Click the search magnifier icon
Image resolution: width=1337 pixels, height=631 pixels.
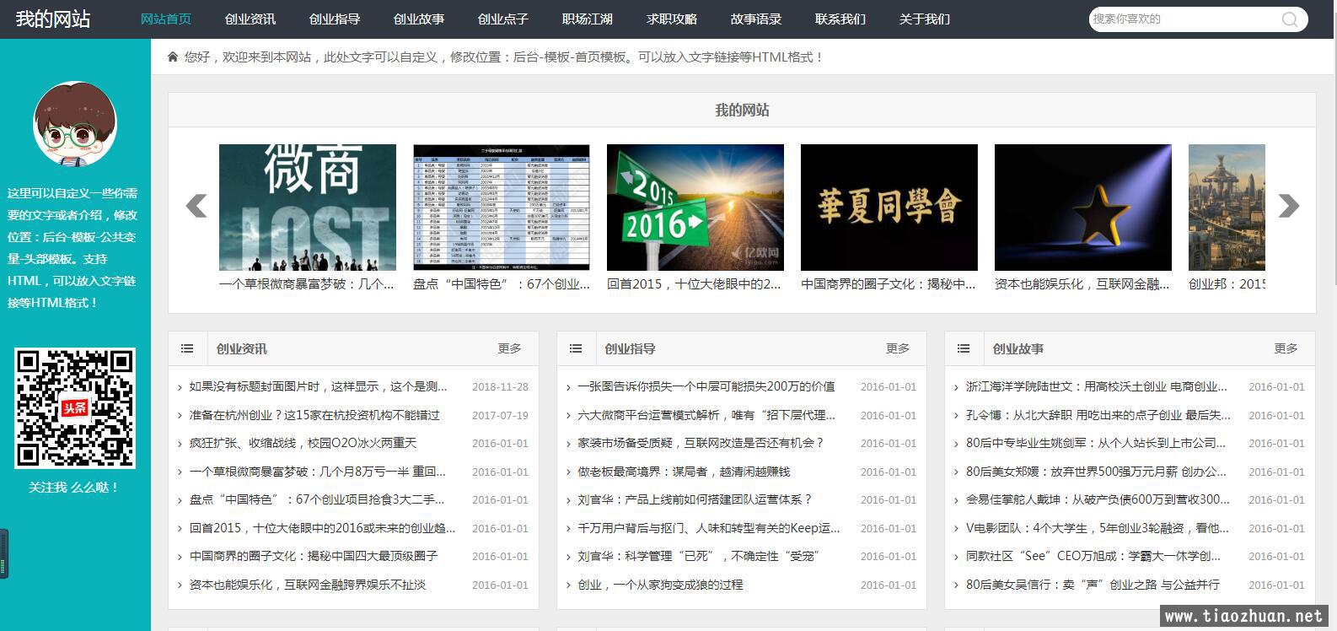(x=1289, y=19)
